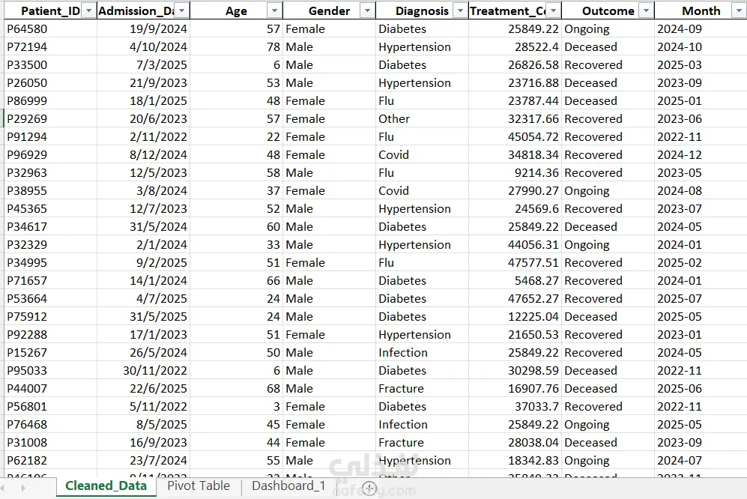Open the Gender filter dropdown

[x=367, y=10]
